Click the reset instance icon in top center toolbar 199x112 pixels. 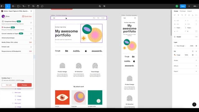pos(100,6)
